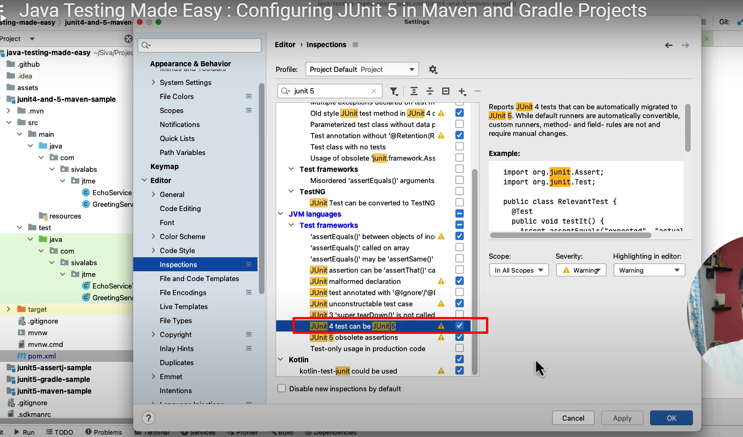This screenshot has width=743, height=437.
Task: Click the project-level icon beside File Encodings
Action: click(249, 292)
